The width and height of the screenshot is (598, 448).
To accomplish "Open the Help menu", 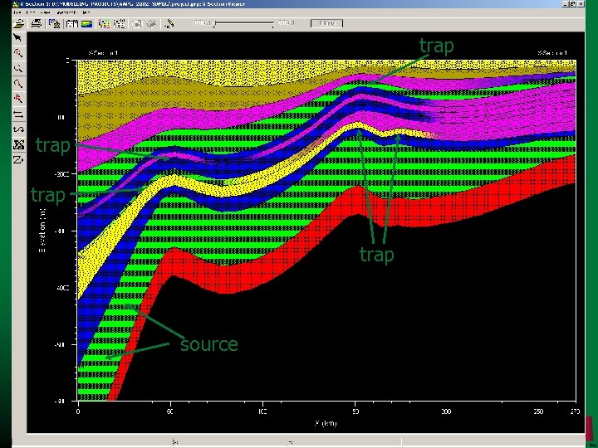I will (86, 12).
